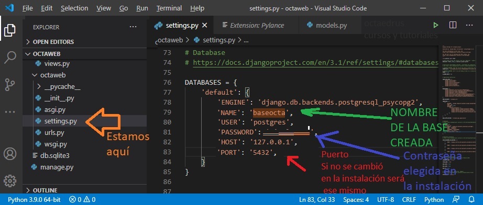
Task: Select Python 3.9.0 64-bit interpreter
Action: click(34, 199)
